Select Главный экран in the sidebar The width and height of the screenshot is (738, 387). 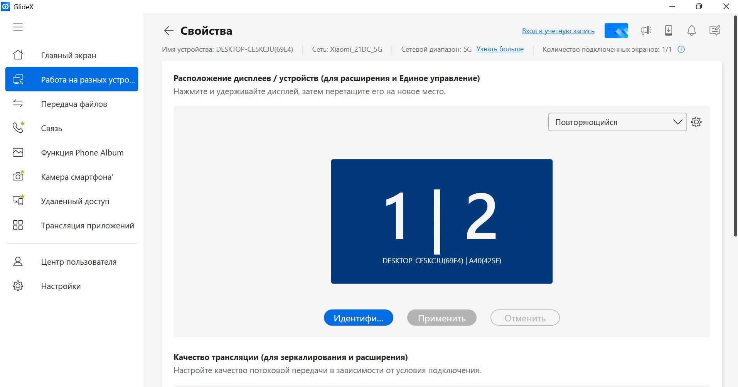coord(72,55)
